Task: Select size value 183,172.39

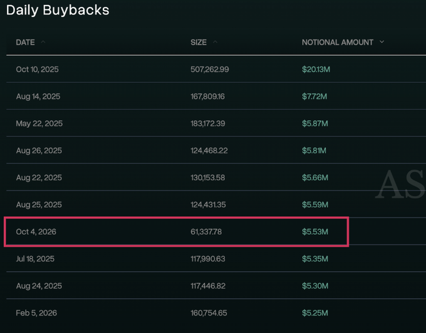Action: [208, 123]
